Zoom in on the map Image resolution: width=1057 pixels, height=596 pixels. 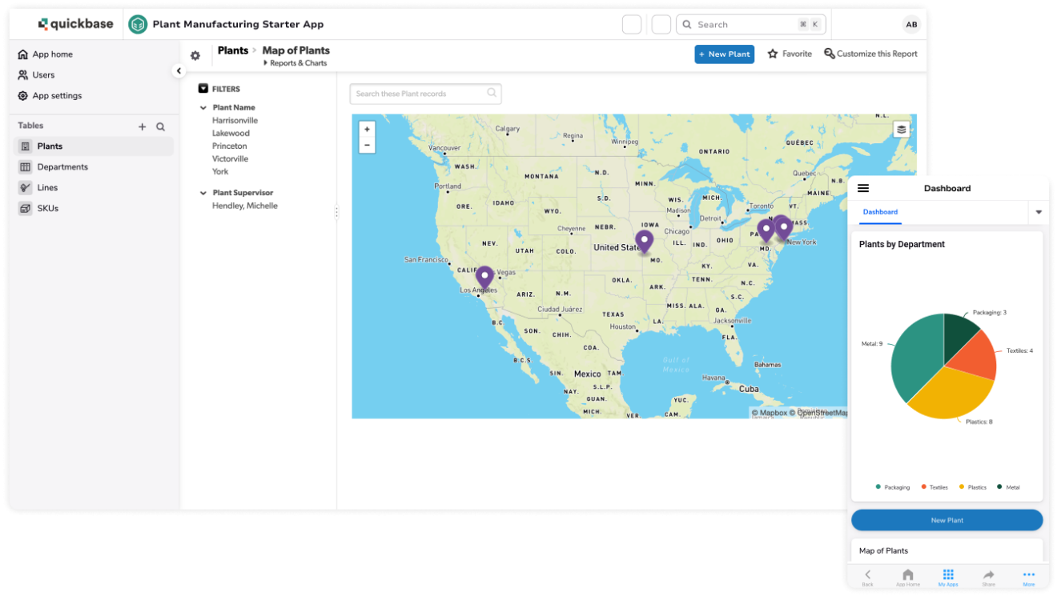(367, 129)
